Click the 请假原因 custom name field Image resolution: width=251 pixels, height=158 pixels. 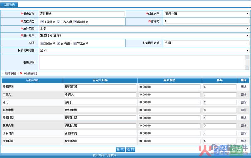(100, 87)
